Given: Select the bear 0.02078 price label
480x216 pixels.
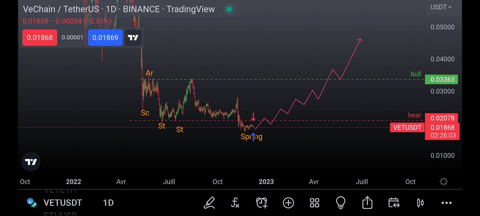Looking at the screenshot, I should tap(441, 118).
